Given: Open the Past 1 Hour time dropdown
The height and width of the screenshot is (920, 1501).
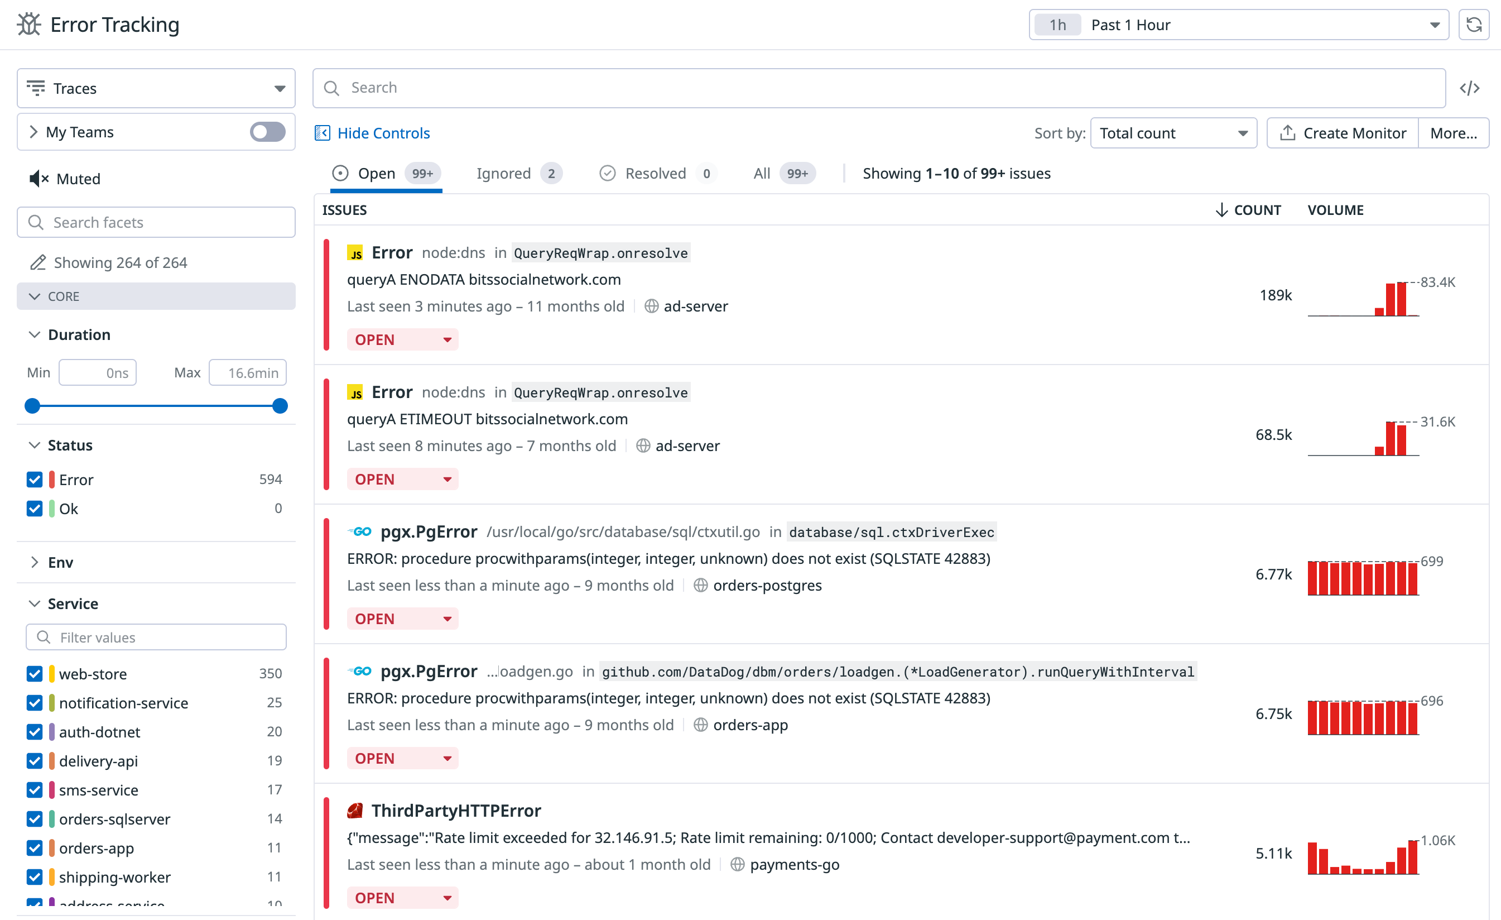Looking at the screenshot, I should 1238,25.
